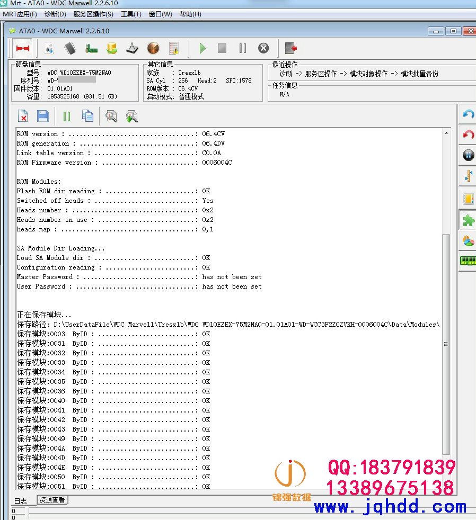The image size is (476, 520).
Task: Click the 保存路径 log line
Action: click(228, 325)
